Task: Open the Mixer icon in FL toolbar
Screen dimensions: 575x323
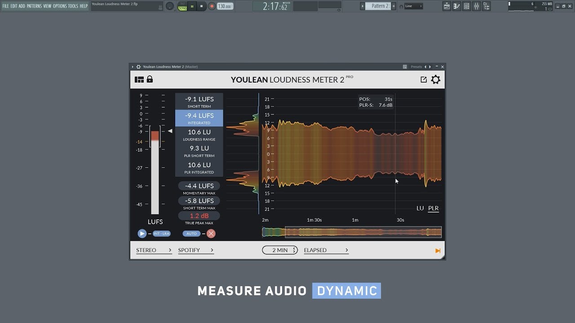Action: (476, 6)
